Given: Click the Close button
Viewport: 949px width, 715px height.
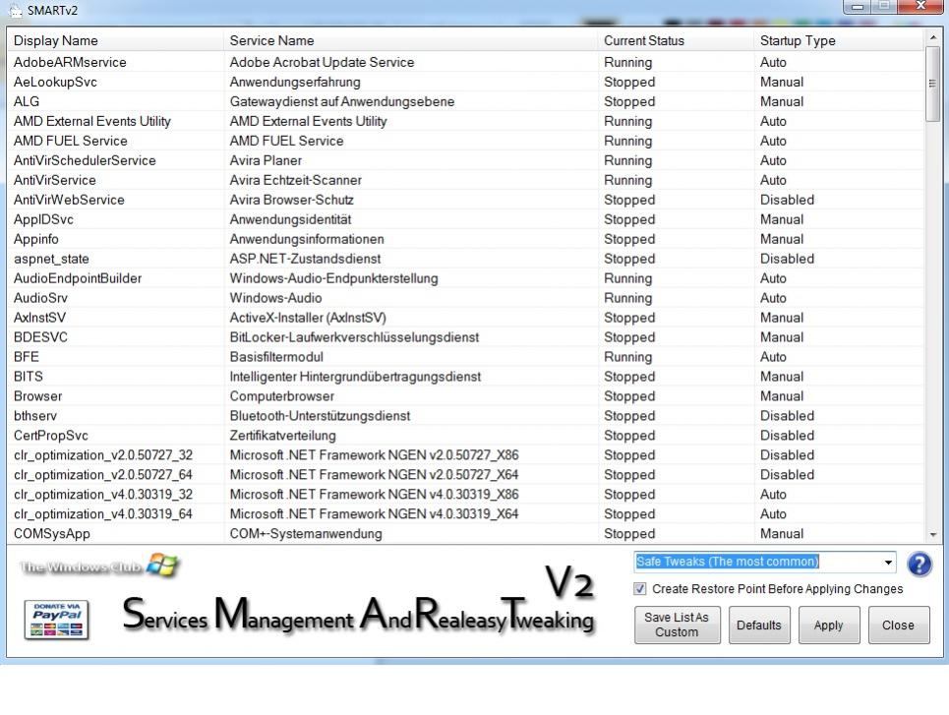Looking at the screenshot, I should click(898, 625).
